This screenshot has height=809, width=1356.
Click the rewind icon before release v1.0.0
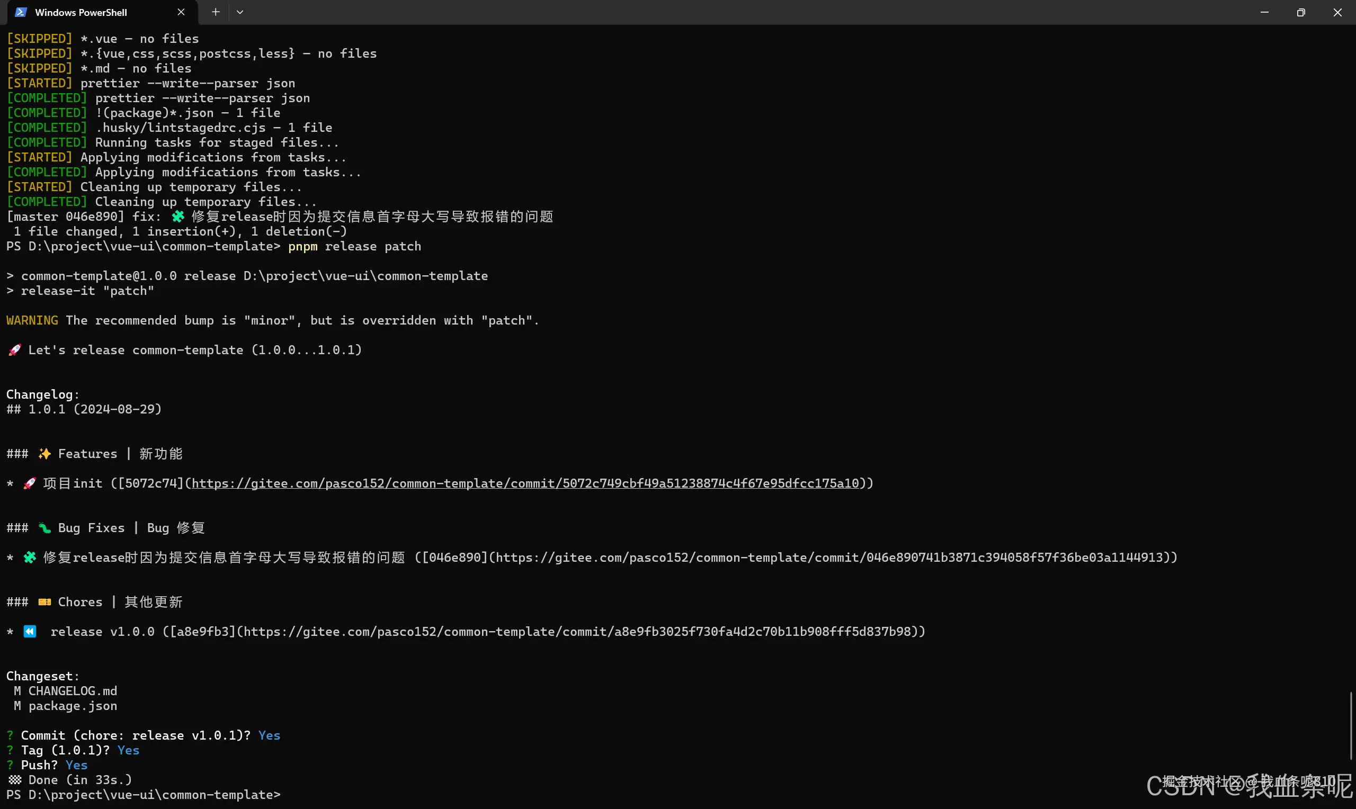click(30, 631)
